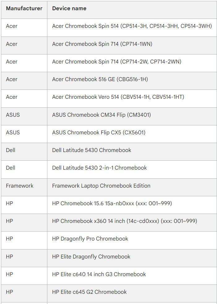Screen dimensions: 217x304
Task: Click the Manufacturer column header
Action: pos(24,8)
